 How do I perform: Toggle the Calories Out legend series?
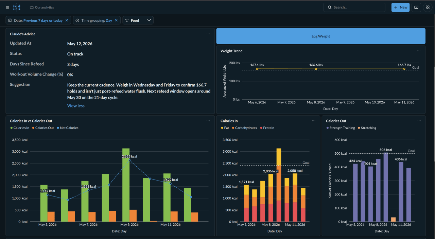coord(43,128)
